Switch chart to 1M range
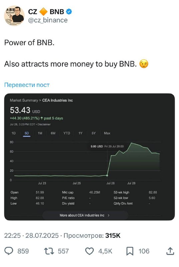179x267 pixels. pyautogui.click(x=40, y=133)
